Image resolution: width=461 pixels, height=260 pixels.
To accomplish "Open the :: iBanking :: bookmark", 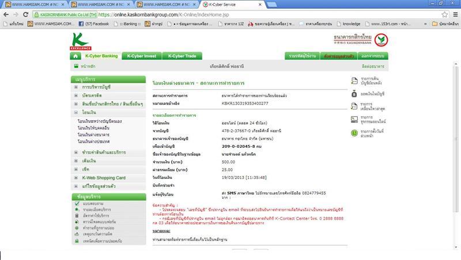I will click(x=127, y=24).
